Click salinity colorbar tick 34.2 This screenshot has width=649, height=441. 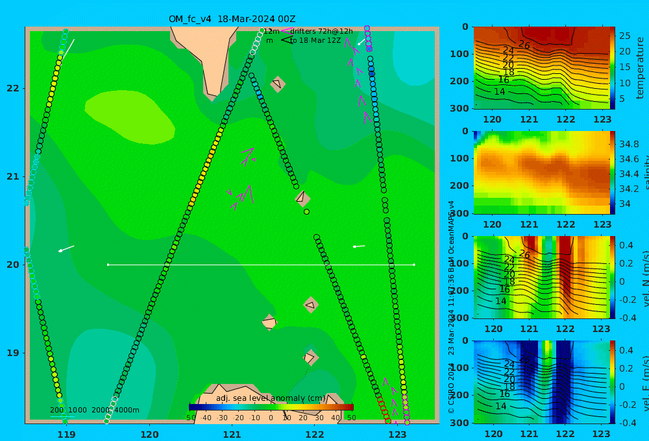pyautogui.click(x=629, y=189)
